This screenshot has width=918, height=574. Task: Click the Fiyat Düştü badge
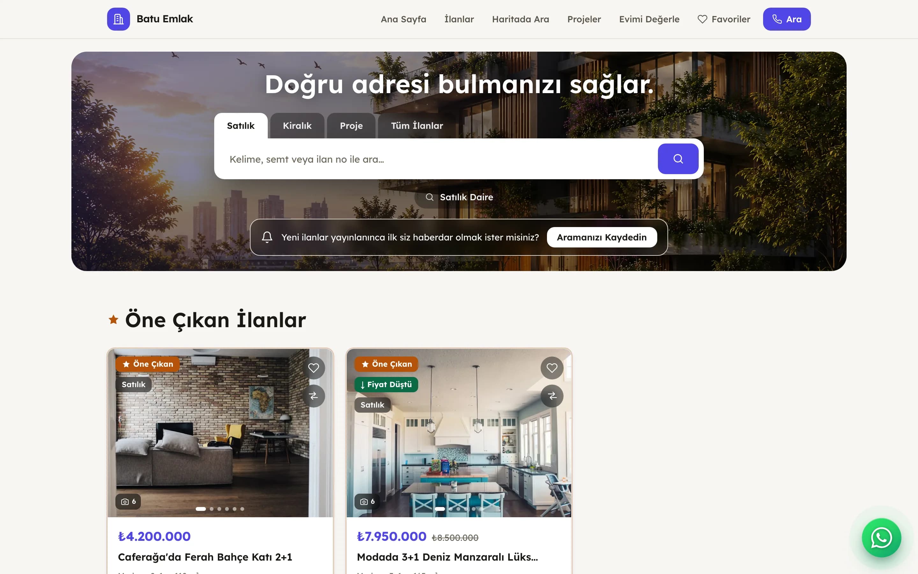point(386,385)
